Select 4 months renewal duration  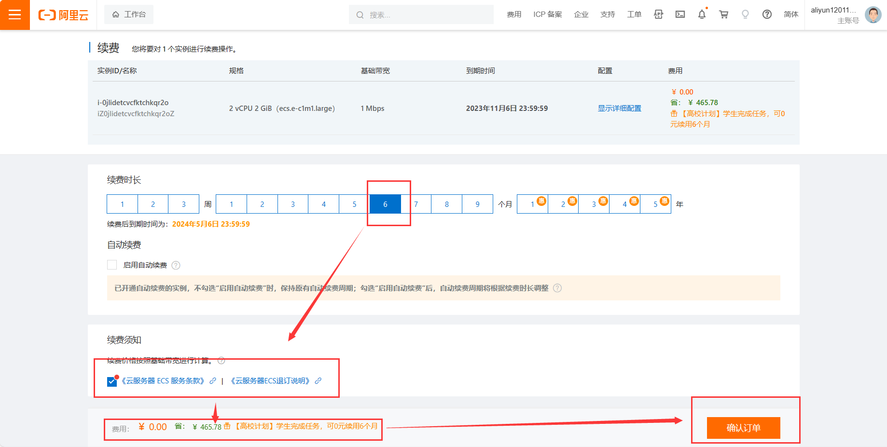pyautogui.click(x=323, y=204)
